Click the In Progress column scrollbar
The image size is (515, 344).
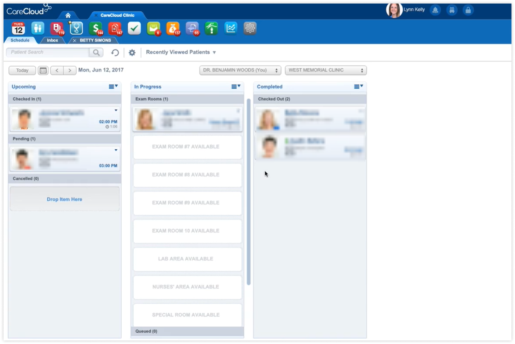pos(249,191)
